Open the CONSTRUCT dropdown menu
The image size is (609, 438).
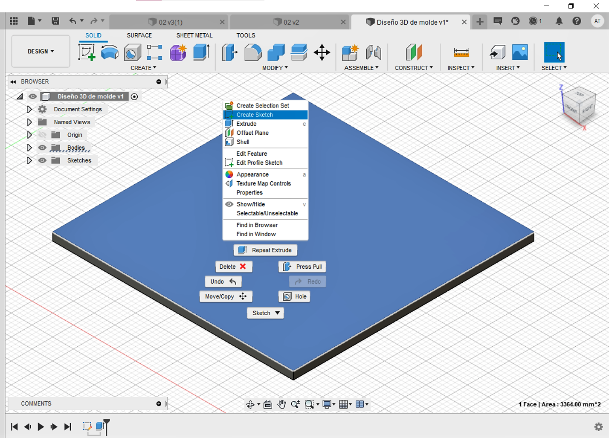pos(414,68)
